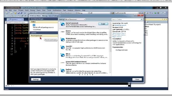Click the jQuery logo icon
This screenshot has width=172, height=96.
point(62,32)
